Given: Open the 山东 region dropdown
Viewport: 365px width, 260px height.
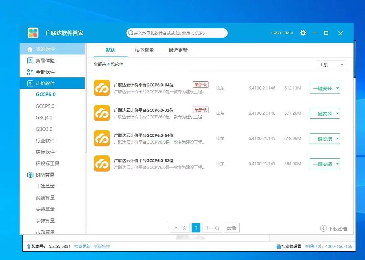Looking at the screenshot, I should click(x=331, y=65).
